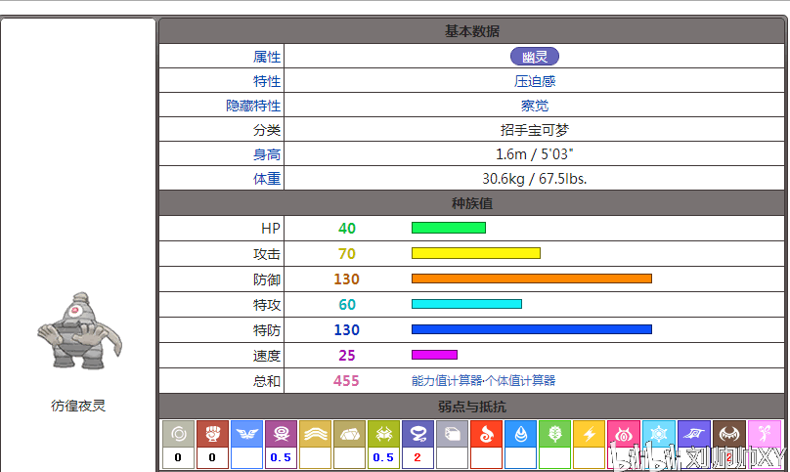Click the Dragon type icon
Screen dimensions: 790x472
pyautogui.click(x=694, y=434)
